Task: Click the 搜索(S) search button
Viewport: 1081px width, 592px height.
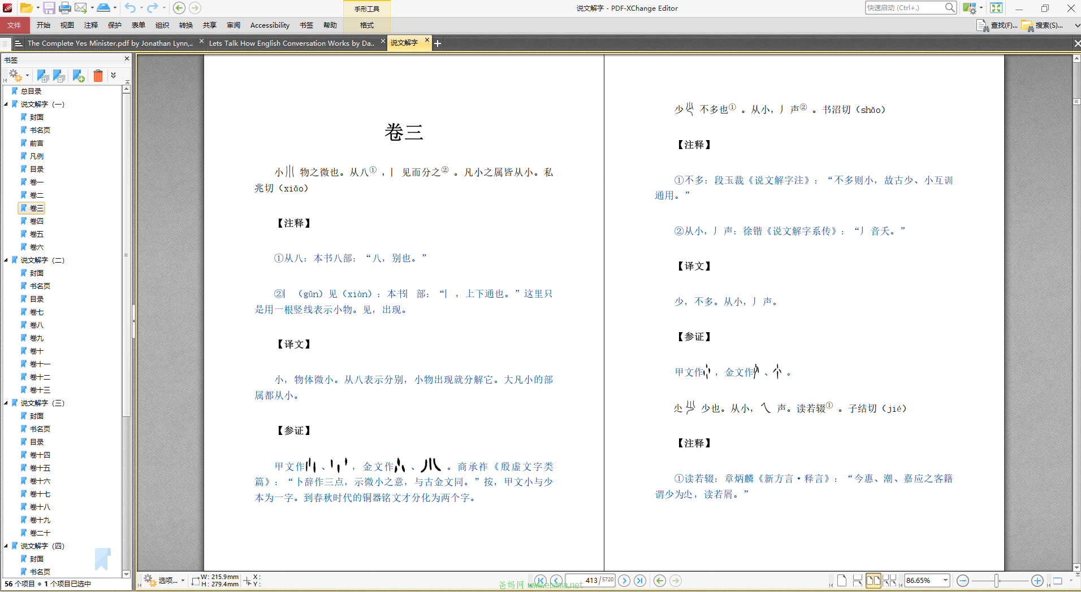Action: click(x=1043, y=25)
